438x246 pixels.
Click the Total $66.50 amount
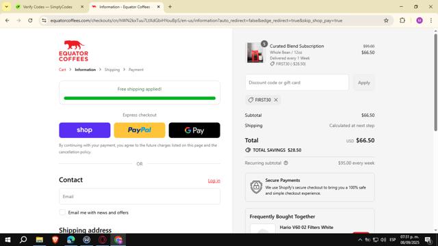click(365, 140)
